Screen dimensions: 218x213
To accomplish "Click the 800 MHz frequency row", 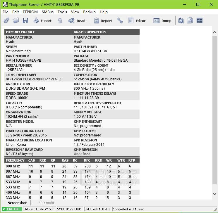I will (x=72, y=166).
